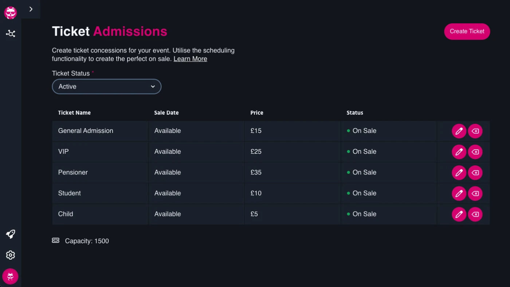Remove the Student ticket
510x287 pixels.
click(475, 193)
